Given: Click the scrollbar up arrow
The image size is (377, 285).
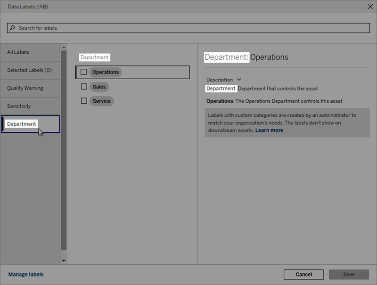Looking at the screenshot, I should tap(63, 46).
